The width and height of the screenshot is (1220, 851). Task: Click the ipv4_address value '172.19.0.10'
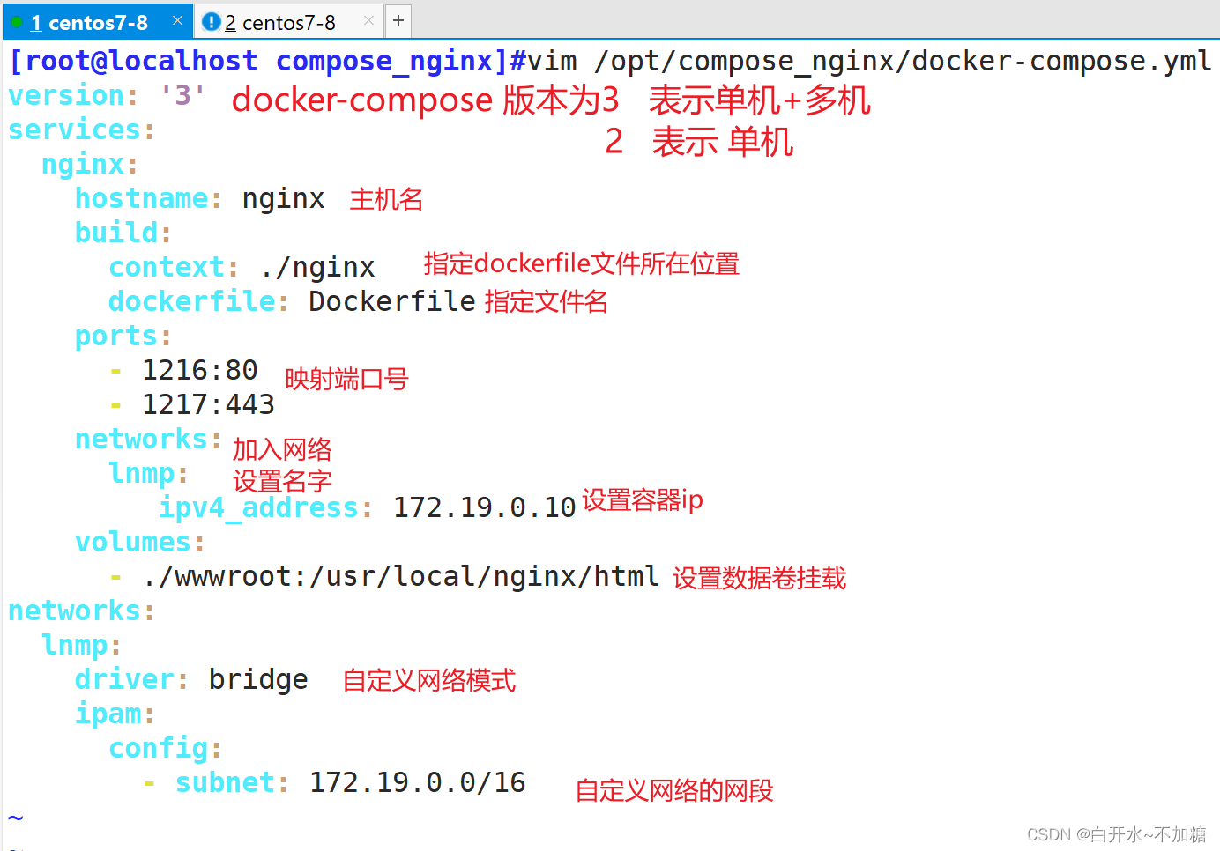click(485, 507)
